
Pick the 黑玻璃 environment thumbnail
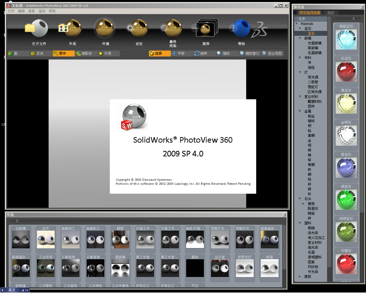tap(120, 268)
